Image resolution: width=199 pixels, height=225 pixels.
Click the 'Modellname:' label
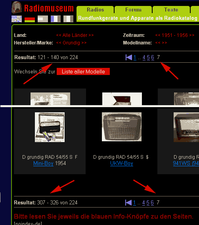137,43
